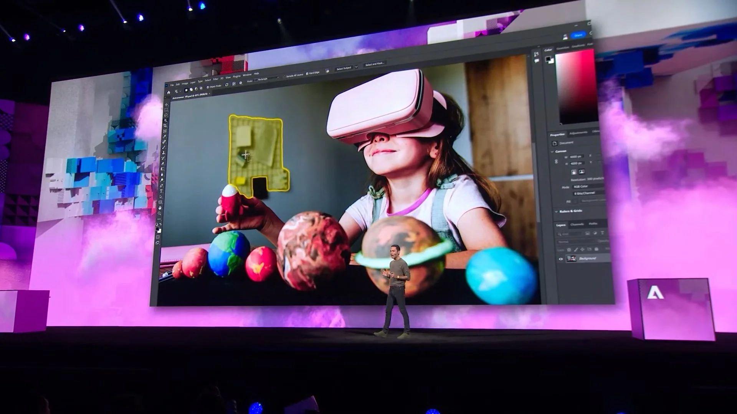Expand the Rulers & Grids section
This screenshot has height=414, width=737.
556,212
